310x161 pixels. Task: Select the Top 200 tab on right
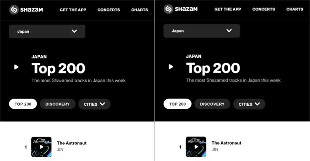click(177, 104)
